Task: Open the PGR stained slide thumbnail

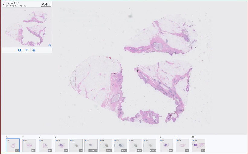Action: tap(135, 145)
